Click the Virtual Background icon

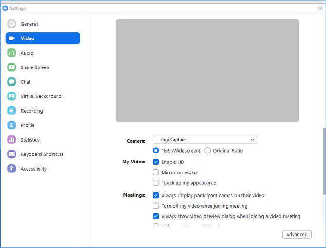pos(11,96)
